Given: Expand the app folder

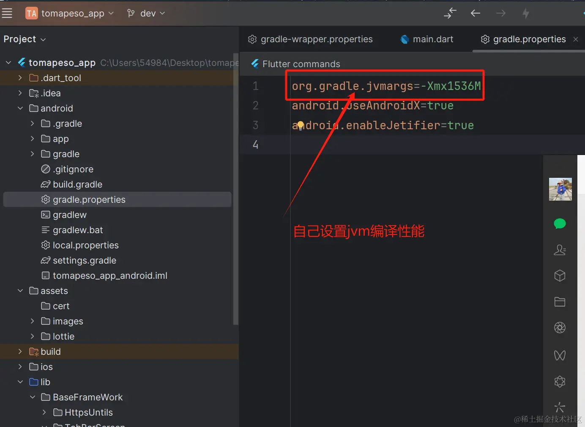Looking at the screenshot, I should click(32, 139).
